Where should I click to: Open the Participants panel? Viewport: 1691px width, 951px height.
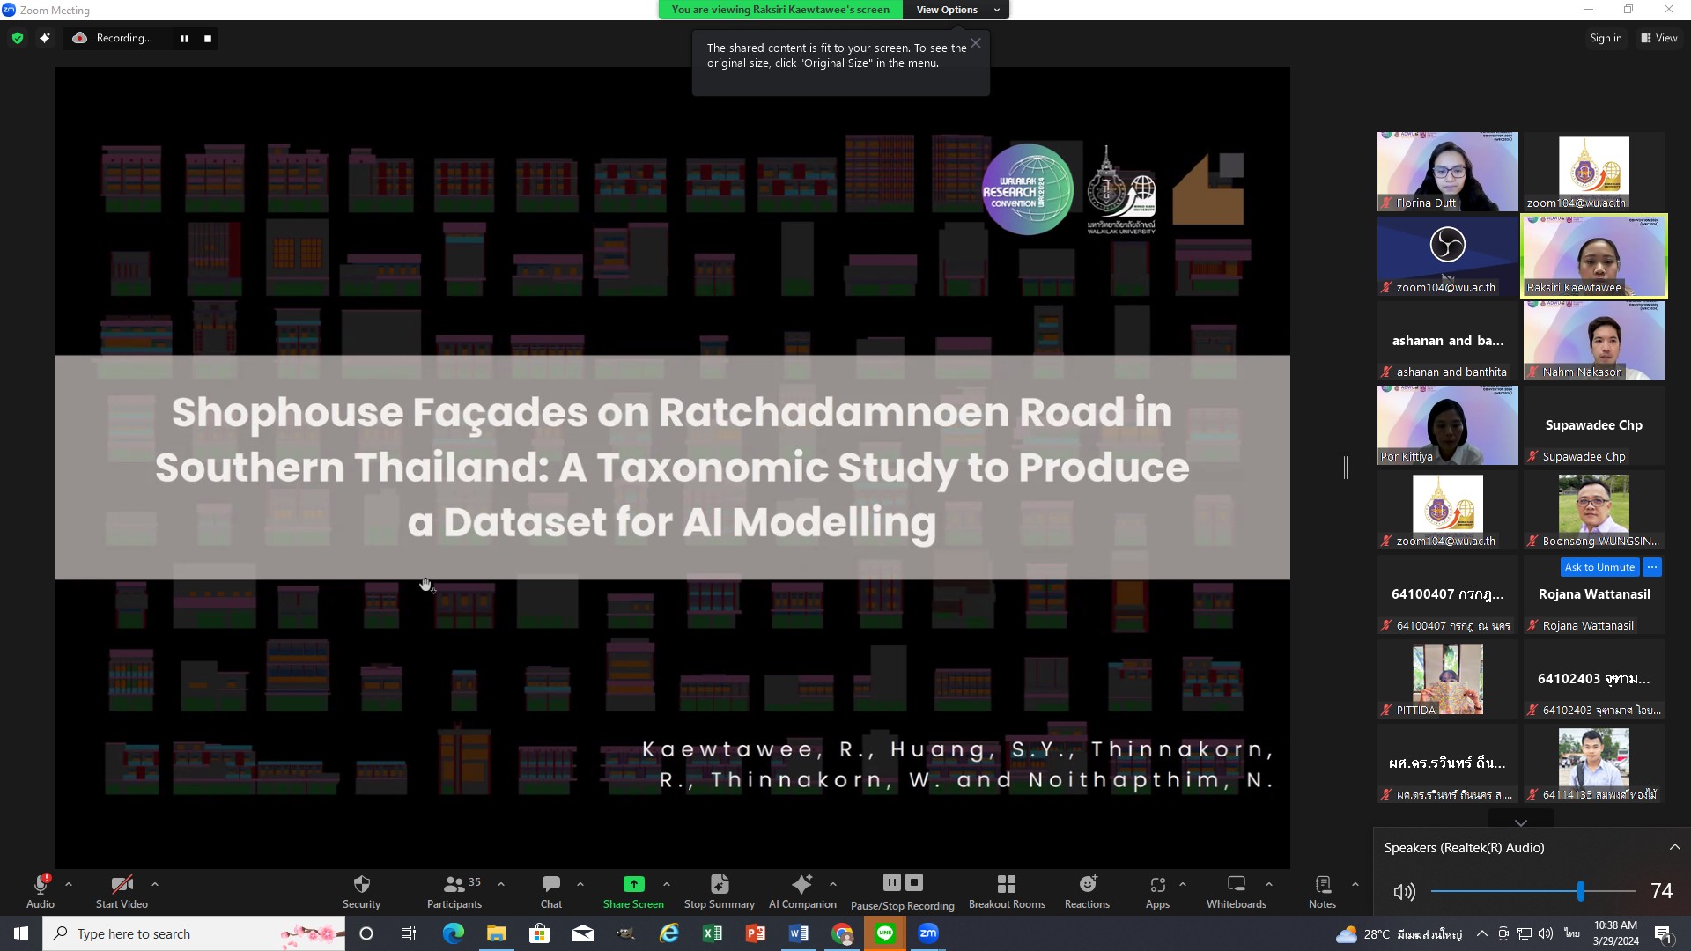click(x=454, y=884)
